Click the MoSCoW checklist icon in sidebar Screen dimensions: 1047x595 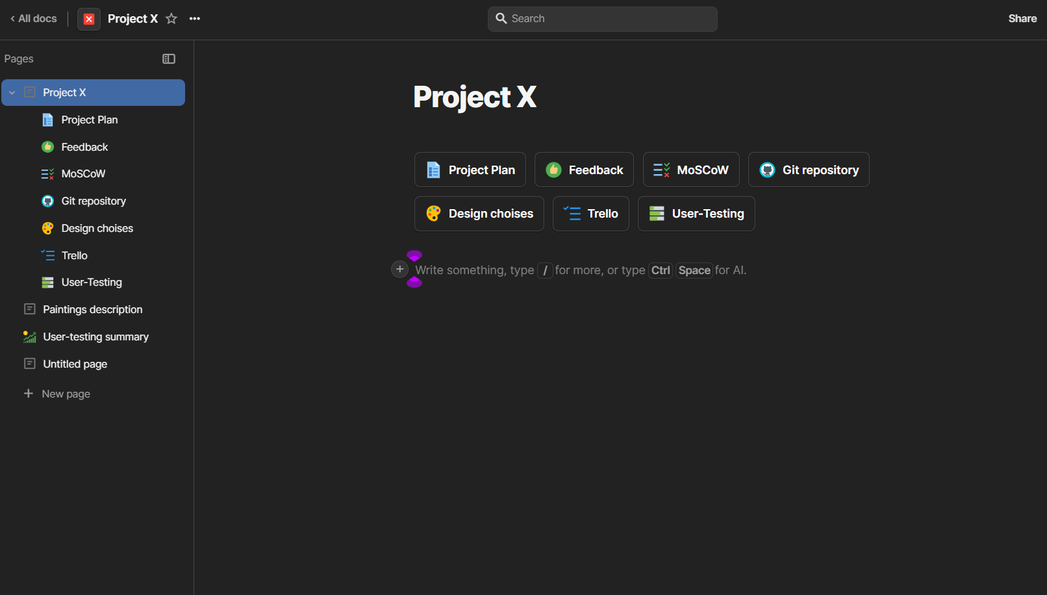(47, 174)
